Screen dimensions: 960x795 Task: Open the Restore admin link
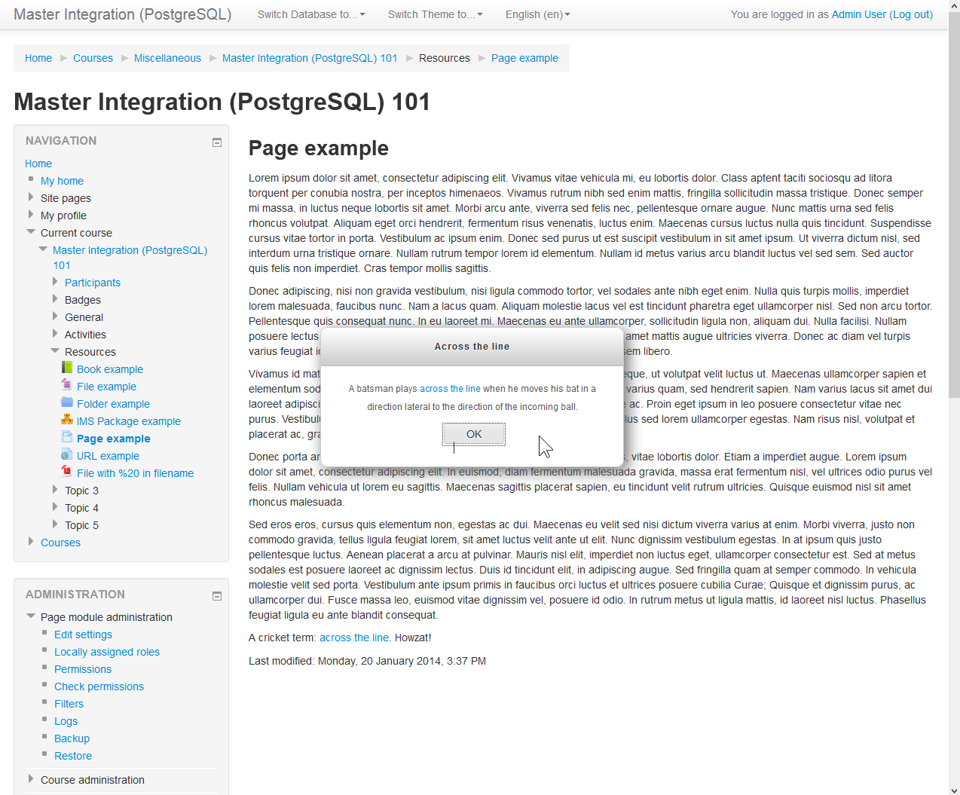tap(73, 756)
